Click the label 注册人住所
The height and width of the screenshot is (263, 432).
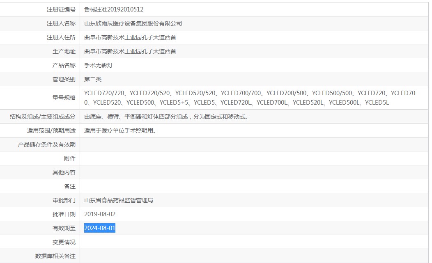(x=61, y=37)
